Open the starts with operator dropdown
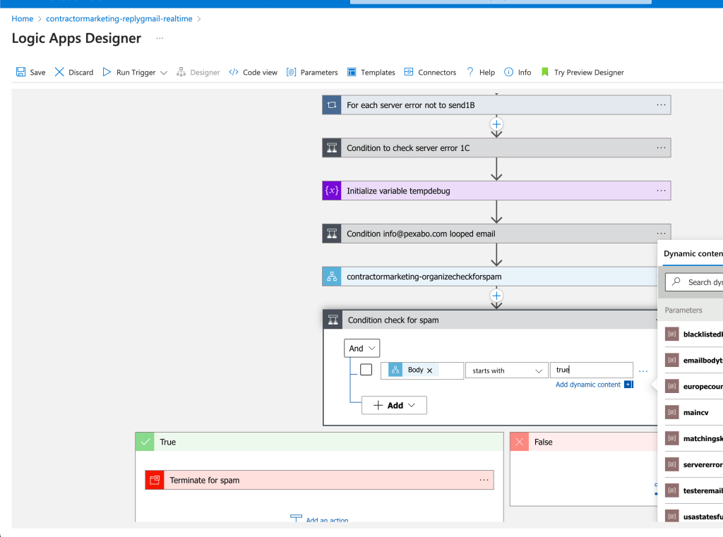Screen dimensions: 723x537 click(507, 370)
